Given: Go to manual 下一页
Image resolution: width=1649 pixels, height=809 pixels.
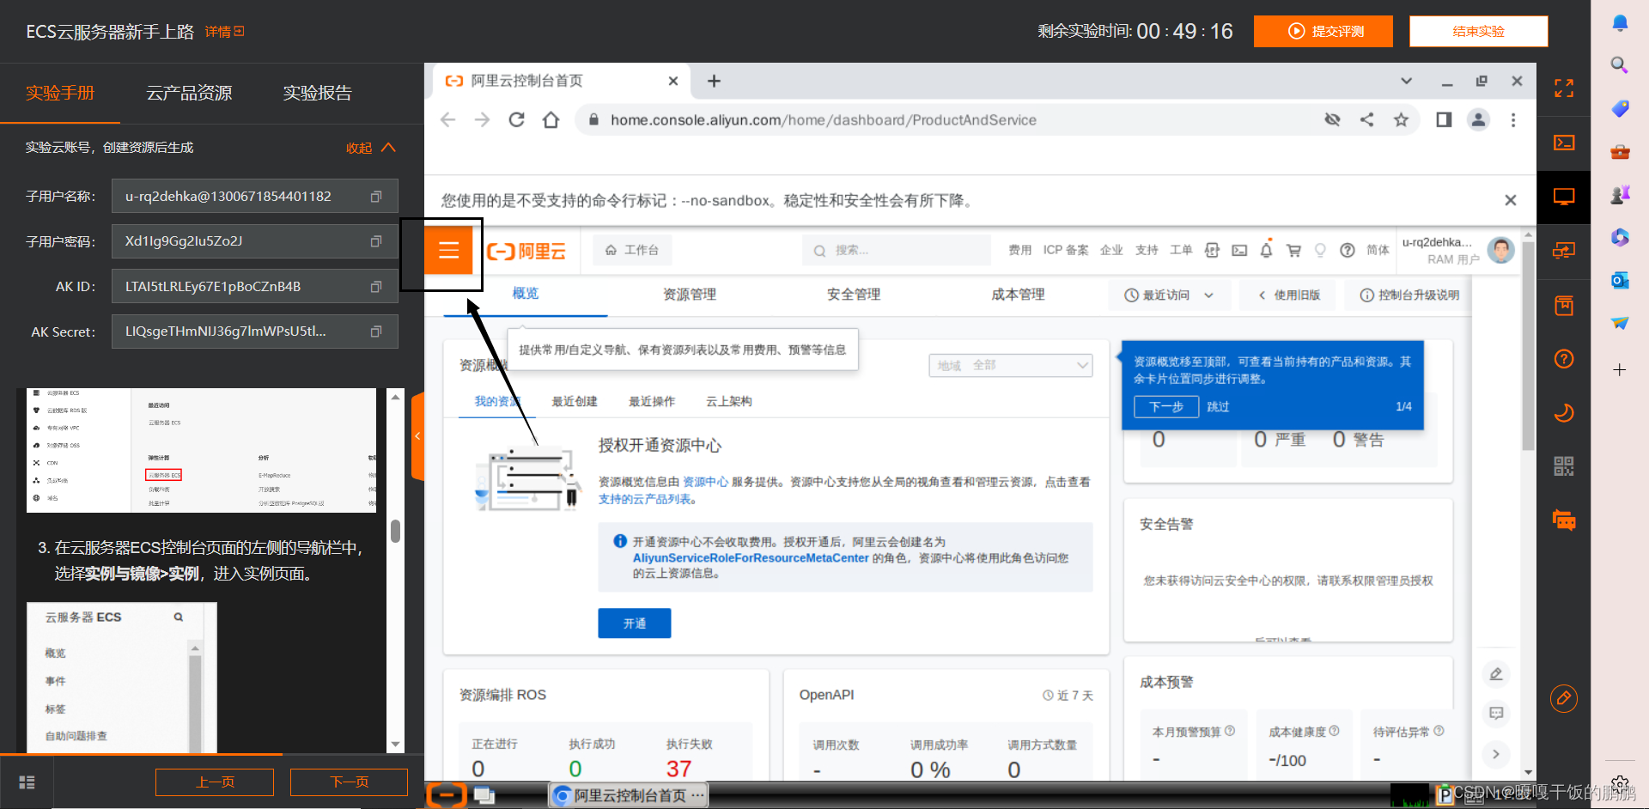Looking at the screenshot, I should point(349,782).
